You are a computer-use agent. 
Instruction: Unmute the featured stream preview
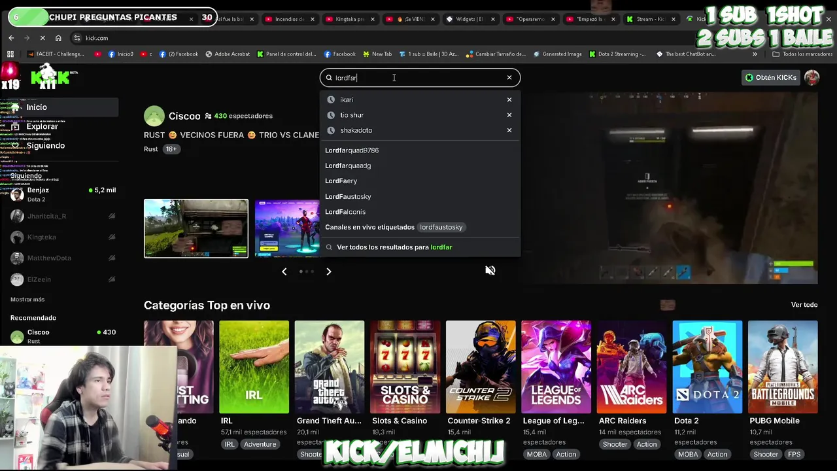coord(490,271)
